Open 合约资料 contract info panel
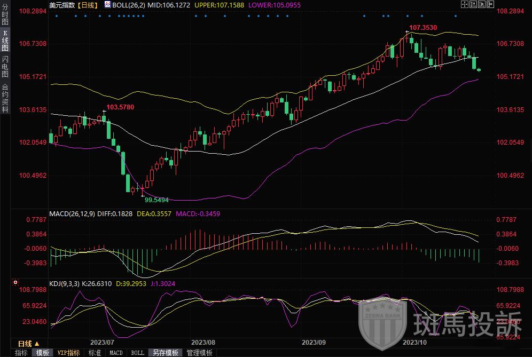Viewport: 532px width, 357px height. click(5, 98)
